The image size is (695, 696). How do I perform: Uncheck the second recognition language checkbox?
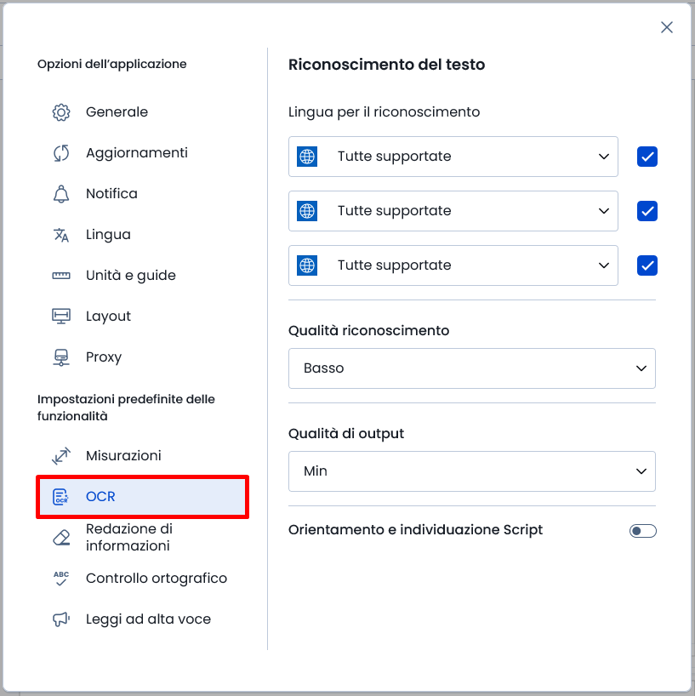pyautogui.click(x=647, y=211)
